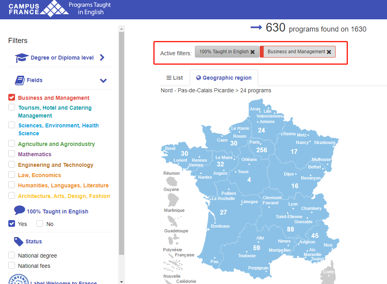Image resolution: width=387 pixels, height=284 pixels.
Task: Click the Paris region with 256 programs
Action: coord(261,150)
